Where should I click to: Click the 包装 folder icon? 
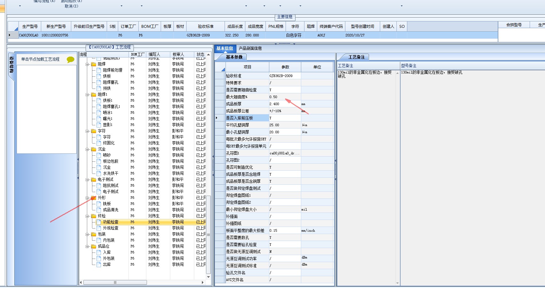click(x=94, y=234)
